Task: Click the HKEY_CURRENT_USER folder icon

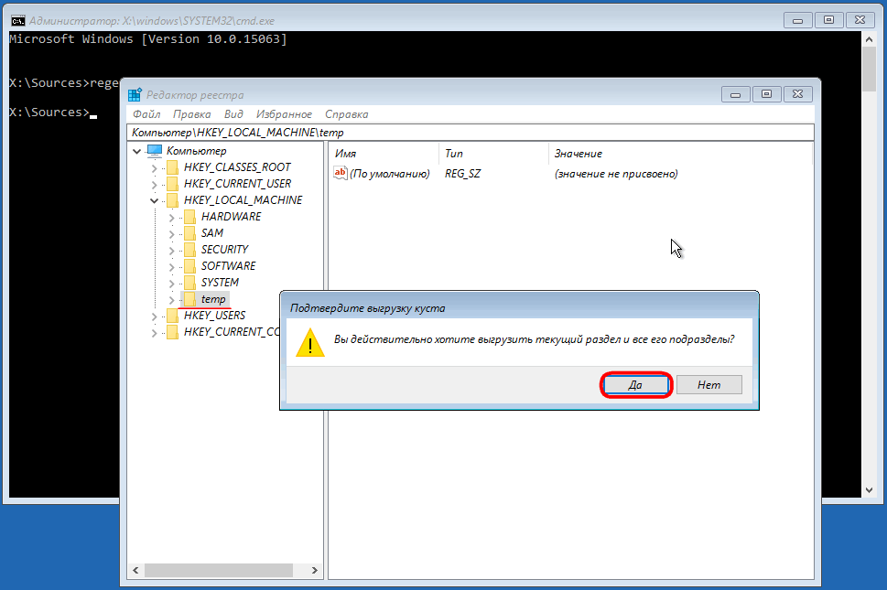Action: point(172,184)
